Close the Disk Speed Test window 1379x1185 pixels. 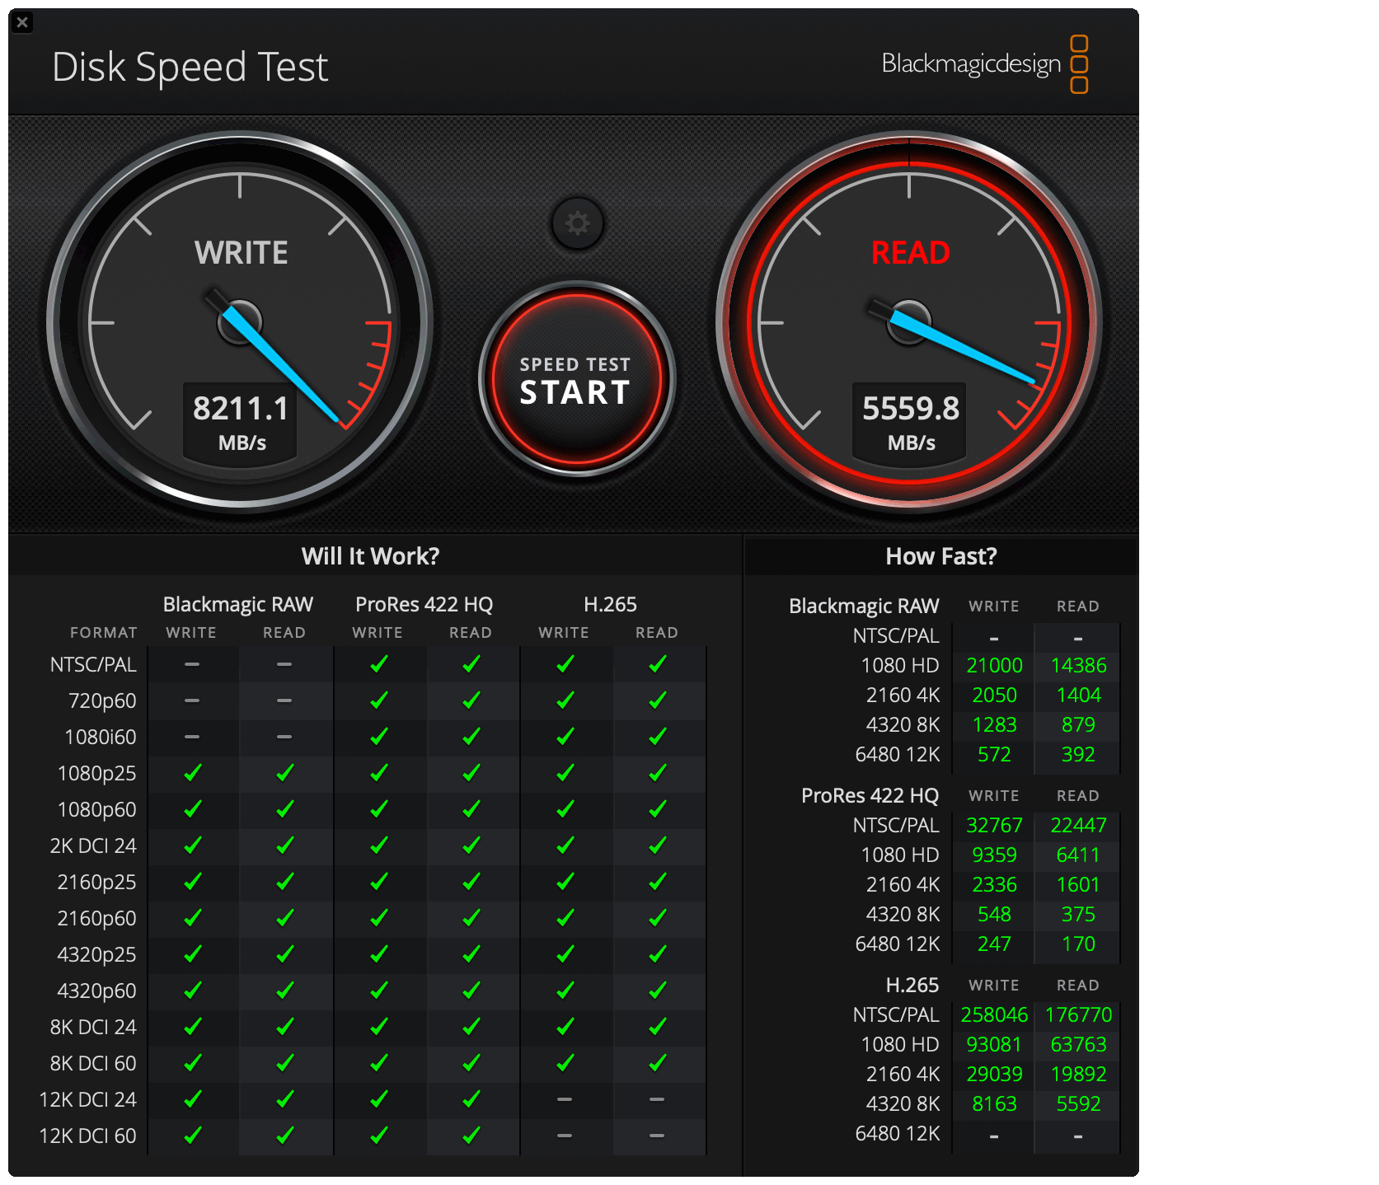coord(22,22)
